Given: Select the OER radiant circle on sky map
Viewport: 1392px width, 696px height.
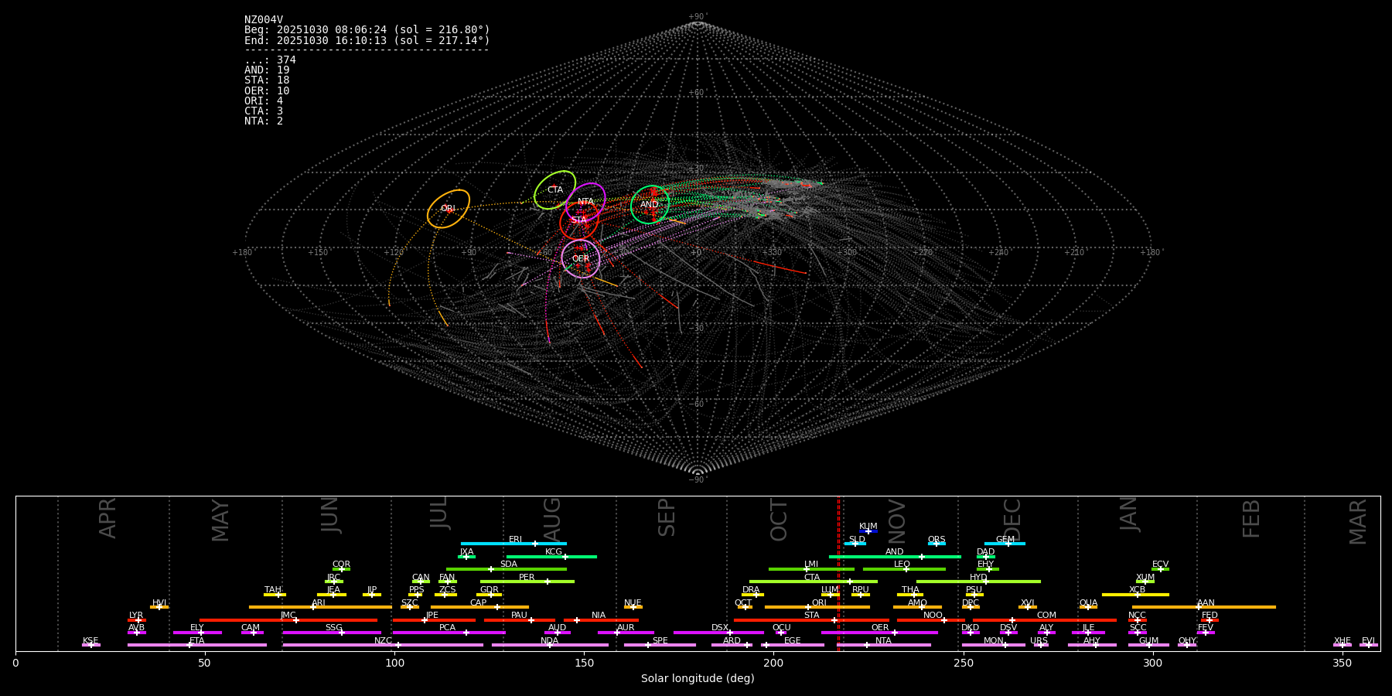Looking at the screenshot, I should coord(581,259).
